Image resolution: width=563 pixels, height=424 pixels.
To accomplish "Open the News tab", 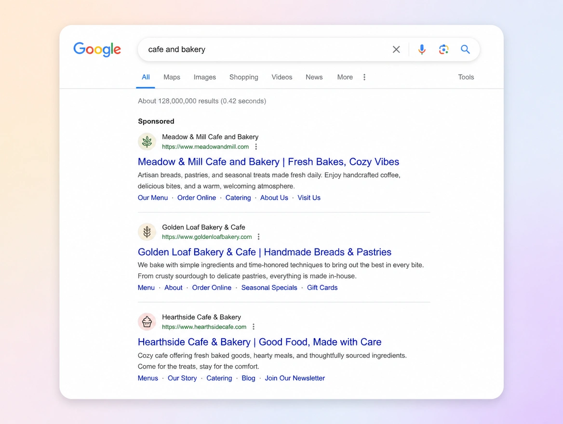I will tap(314, 77).
